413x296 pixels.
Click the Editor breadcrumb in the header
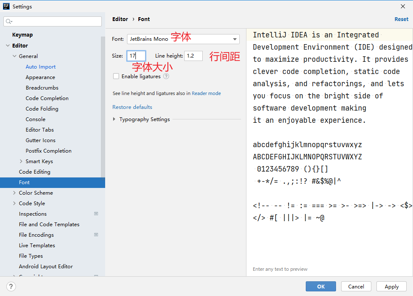[120, 19]
